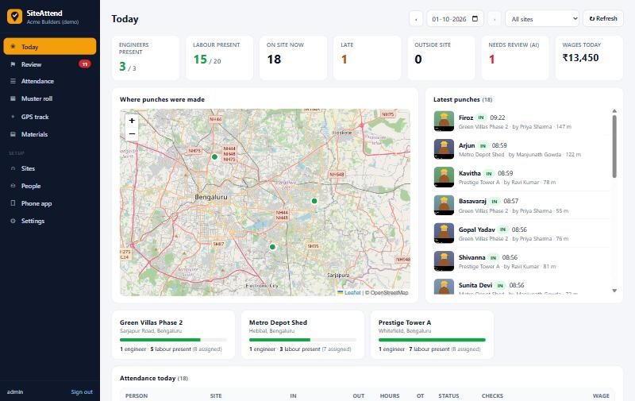Open Muster roll from sidebar
635x401 pixels.
point(50,98)
